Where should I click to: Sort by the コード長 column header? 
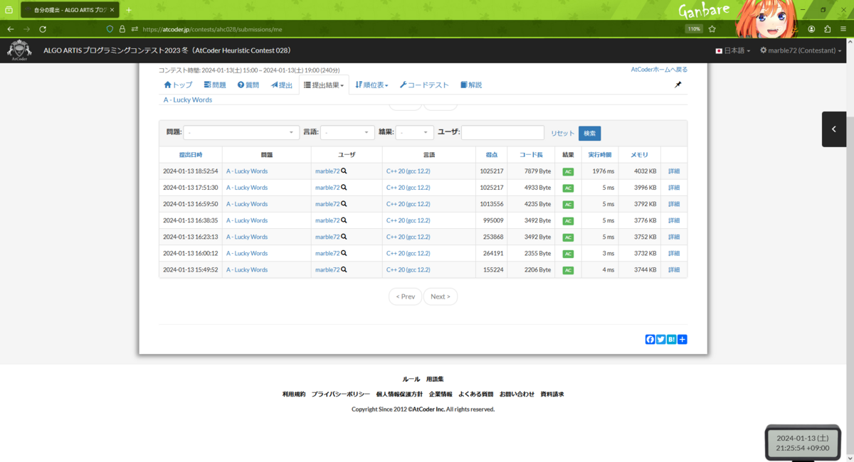(x=531, y=154)
